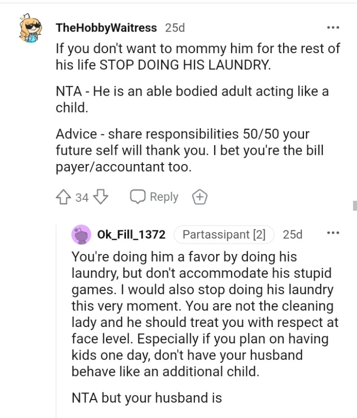Open overflow menu on TheHobbyWaitress's comment

coord(334,28)
